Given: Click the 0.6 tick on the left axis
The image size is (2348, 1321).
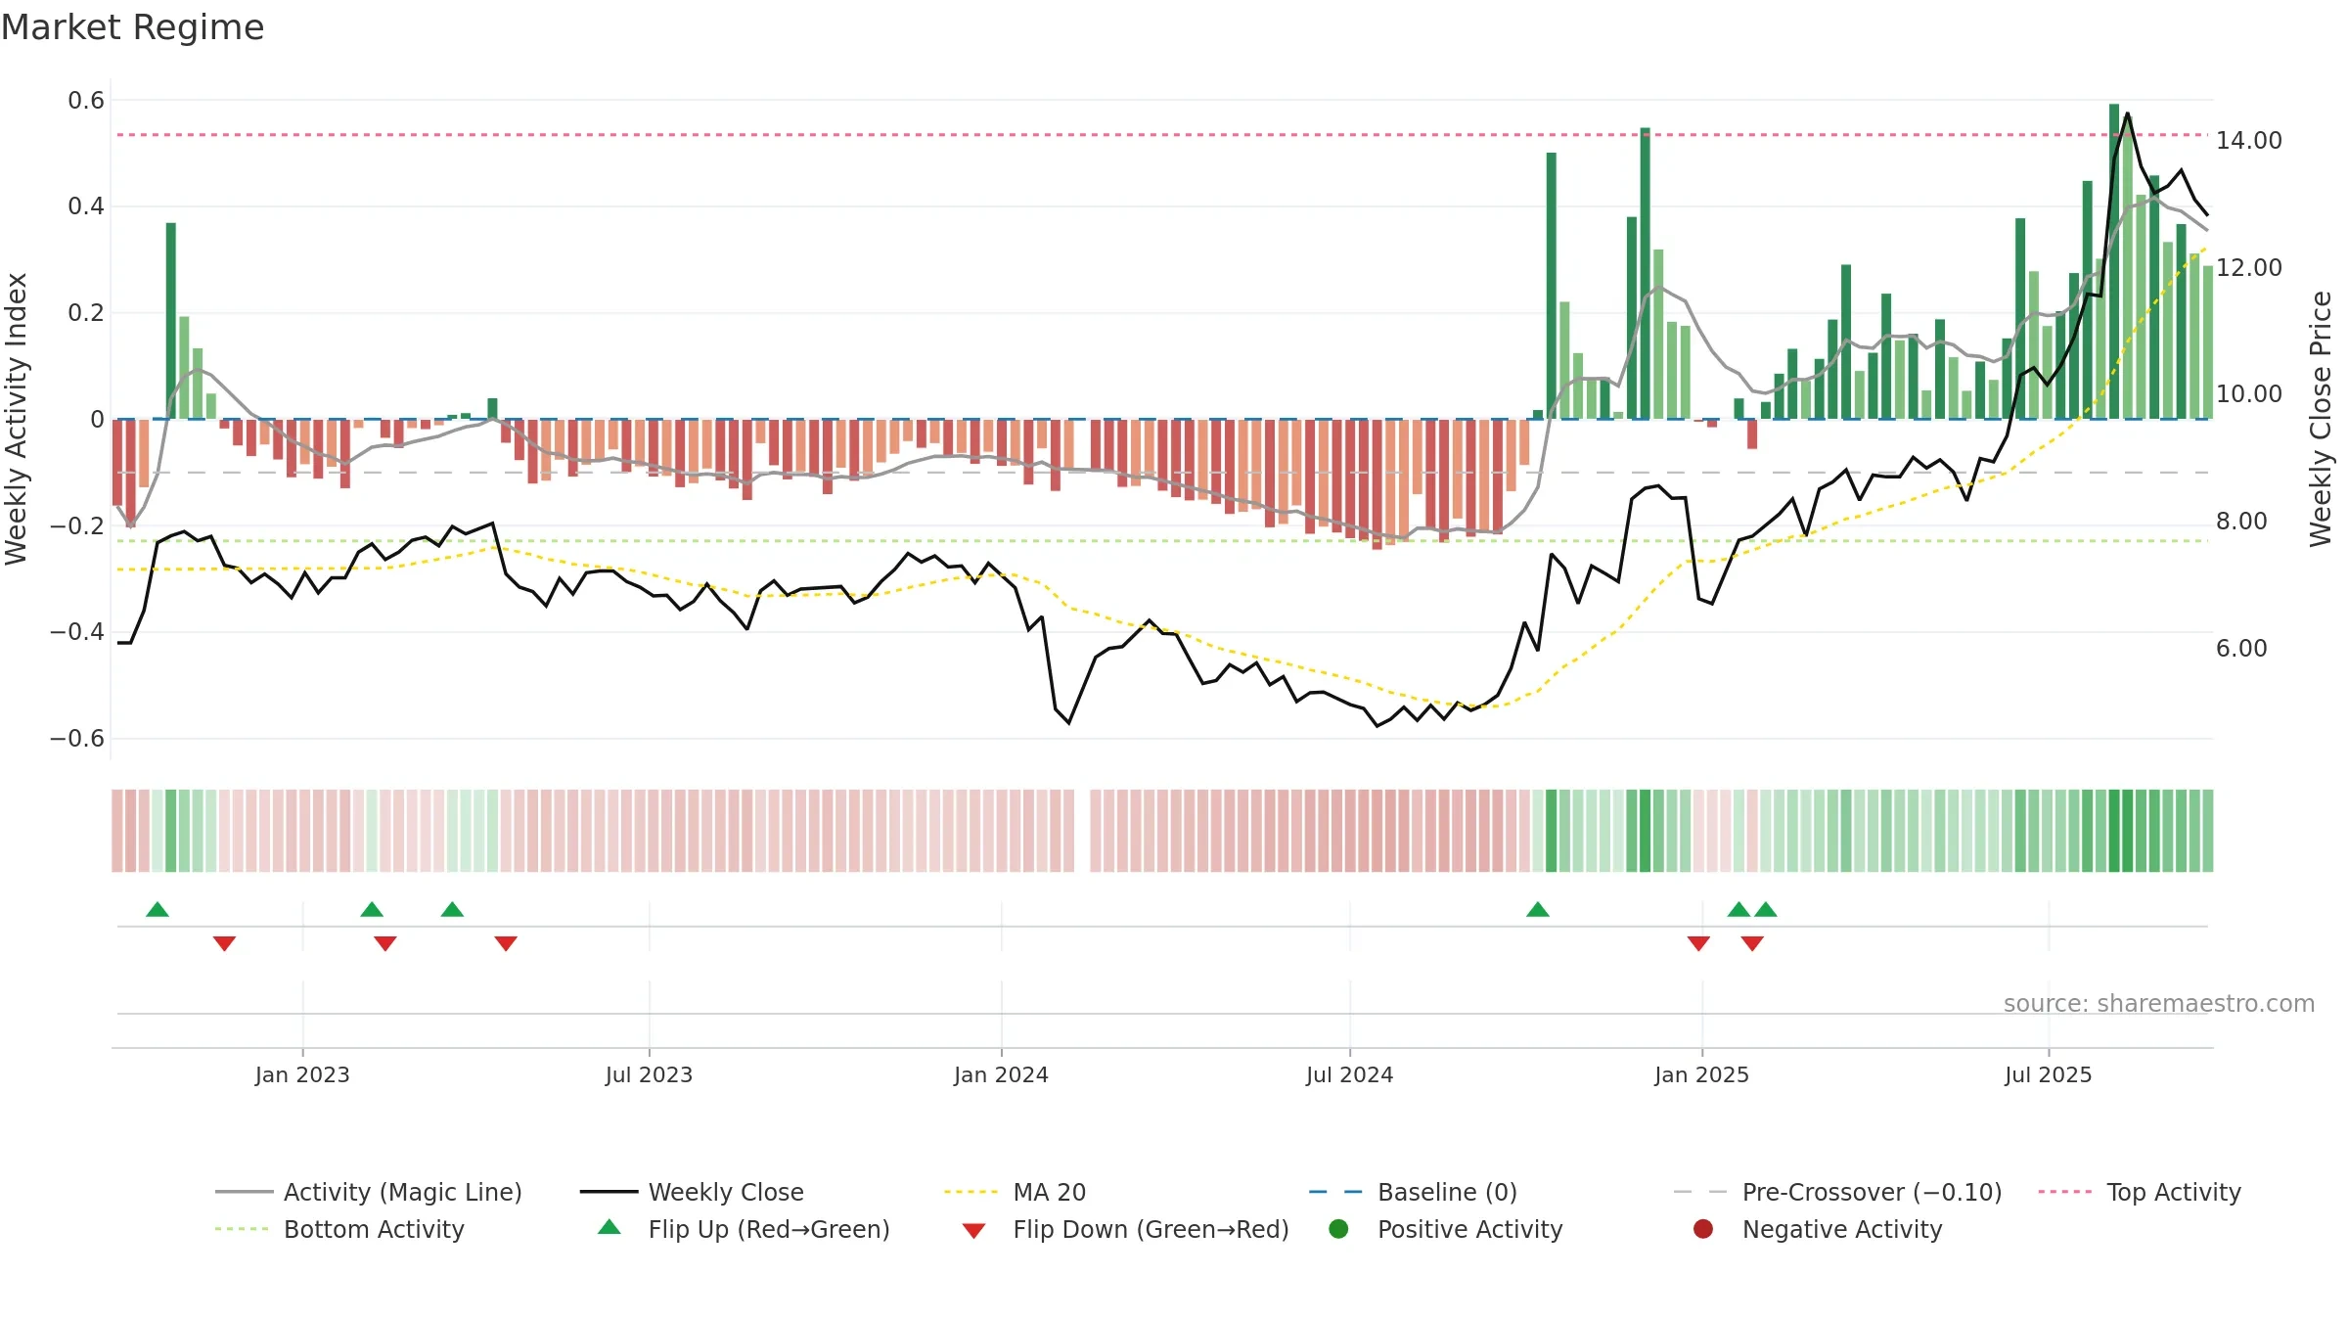Looking at the screenshot, I should tap(86, 100).
